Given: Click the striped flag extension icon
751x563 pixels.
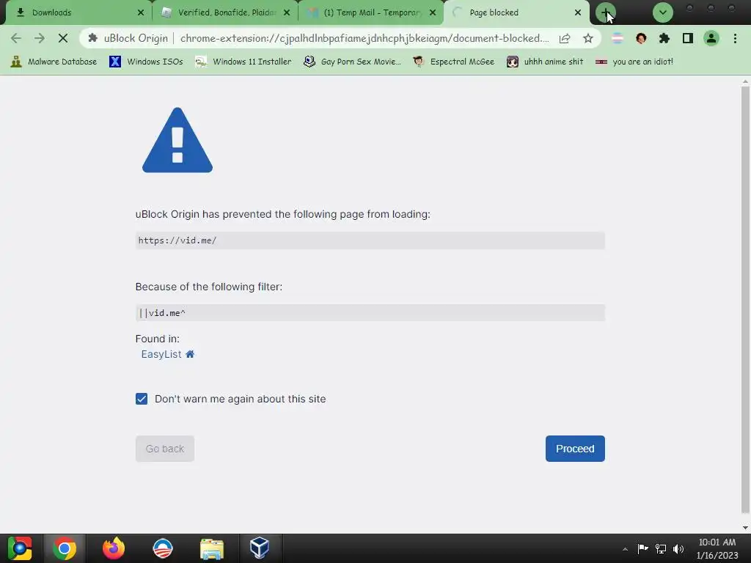Looking at the screenshot, I should click(618, 38).
